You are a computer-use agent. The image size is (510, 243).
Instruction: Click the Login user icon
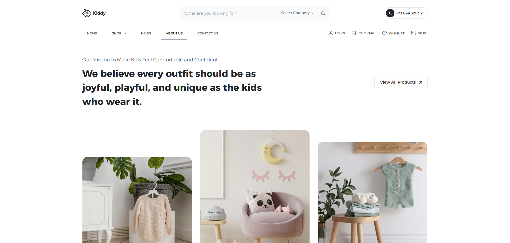pyautogui.click(x=330, y=33)
